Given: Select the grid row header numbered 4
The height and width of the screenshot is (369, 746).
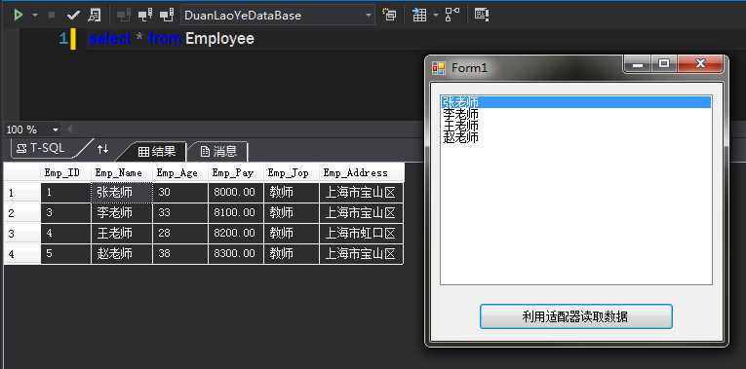Looking at the screenshot, I should [21, 254].
